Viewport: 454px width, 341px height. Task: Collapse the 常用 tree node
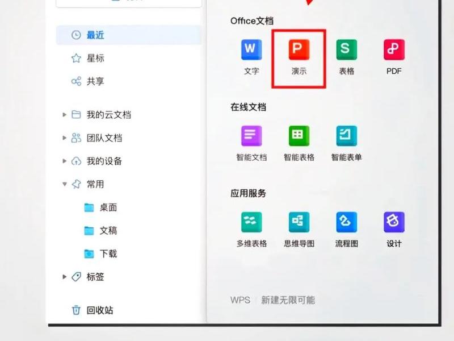click(x=64, y=184)
